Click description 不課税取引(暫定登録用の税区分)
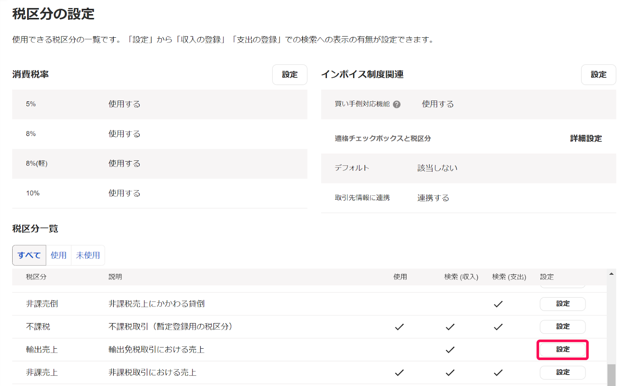This screenshot has width=630, height=386. [170, 327]
